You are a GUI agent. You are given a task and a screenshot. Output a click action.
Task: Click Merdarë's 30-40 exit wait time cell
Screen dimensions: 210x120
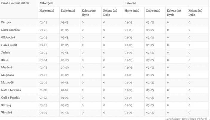65,67
